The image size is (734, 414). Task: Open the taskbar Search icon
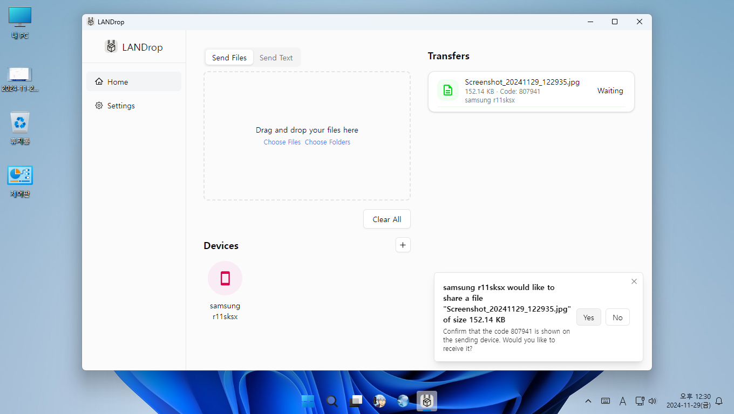click(332, 401)
